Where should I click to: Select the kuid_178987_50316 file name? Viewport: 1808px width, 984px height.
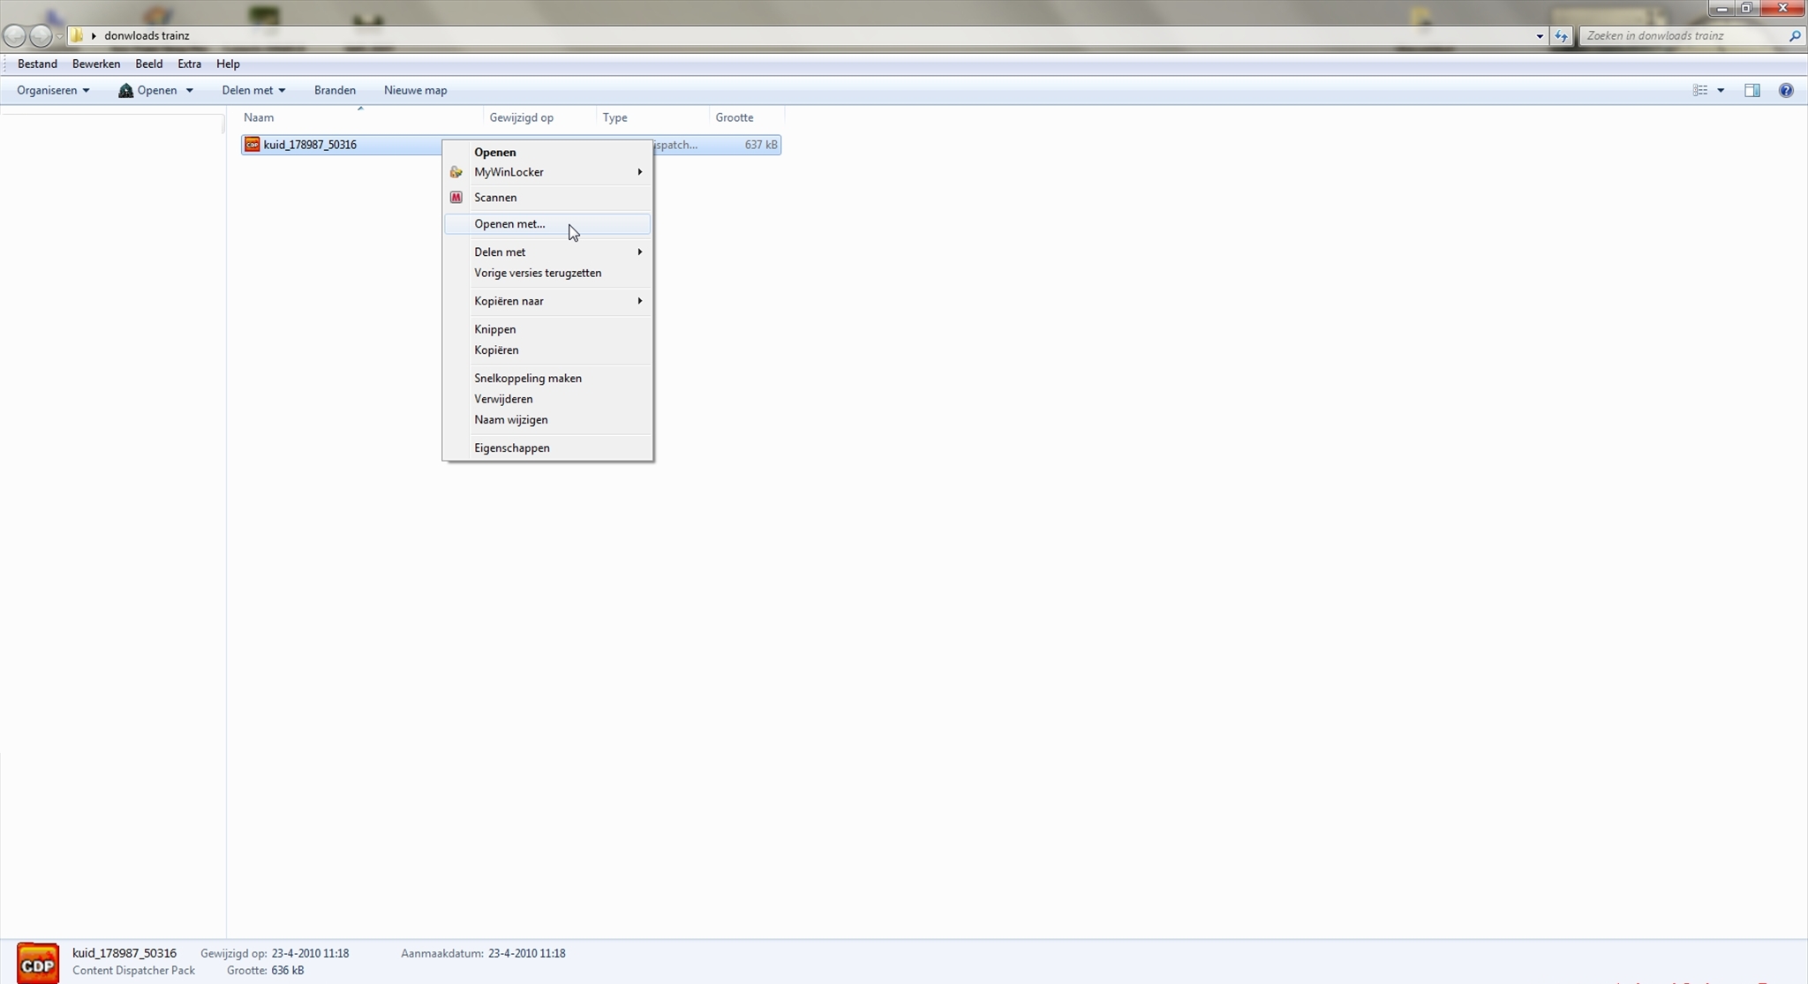310,145
